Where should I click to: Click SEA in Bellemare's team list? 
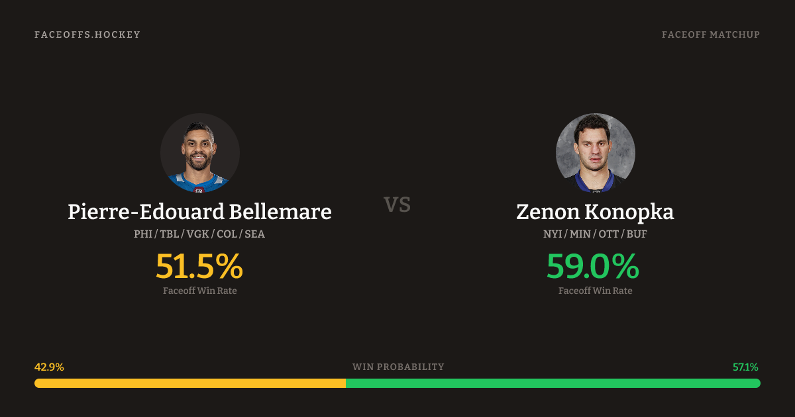tap(255, 234)
